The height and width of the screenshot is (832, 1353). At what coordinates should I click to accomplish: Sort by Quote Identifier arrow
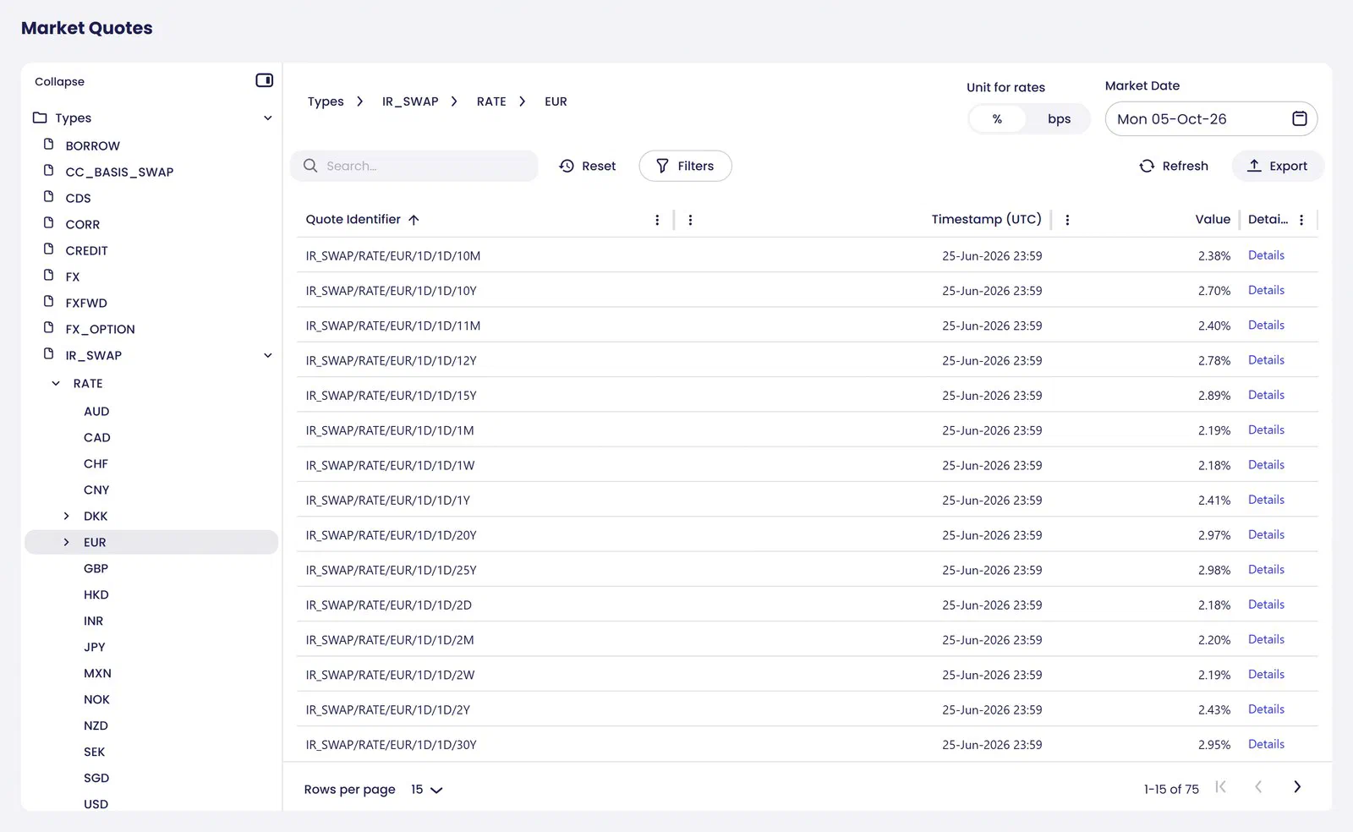point(414,220)
